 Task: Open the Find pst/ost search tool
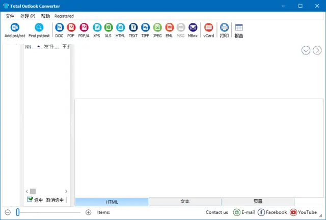coord(39,27)
